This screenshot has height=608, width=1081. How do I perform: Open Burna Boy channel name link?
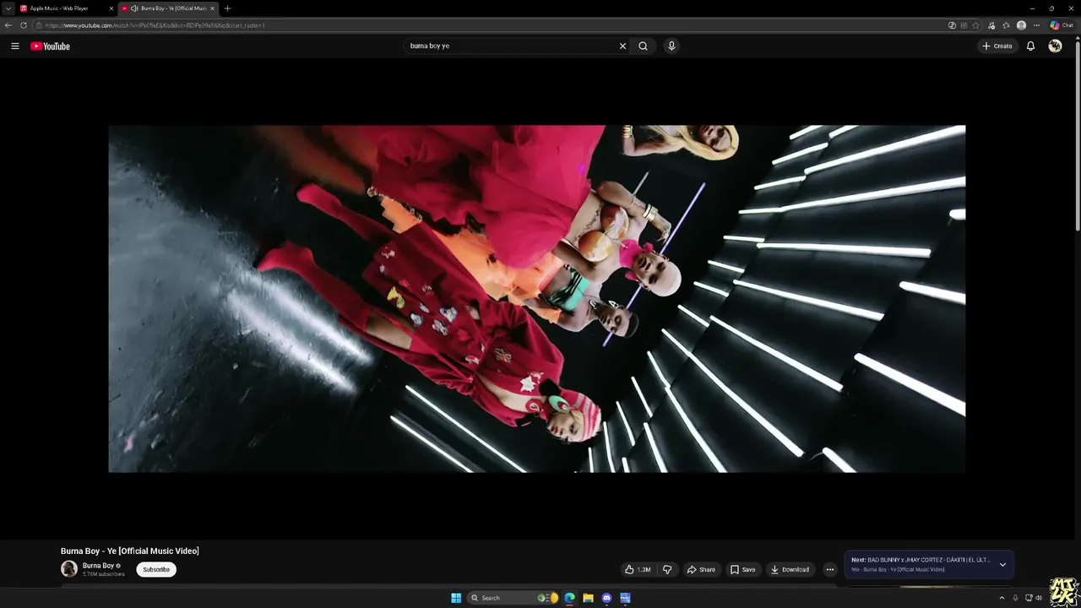[98, 566]
